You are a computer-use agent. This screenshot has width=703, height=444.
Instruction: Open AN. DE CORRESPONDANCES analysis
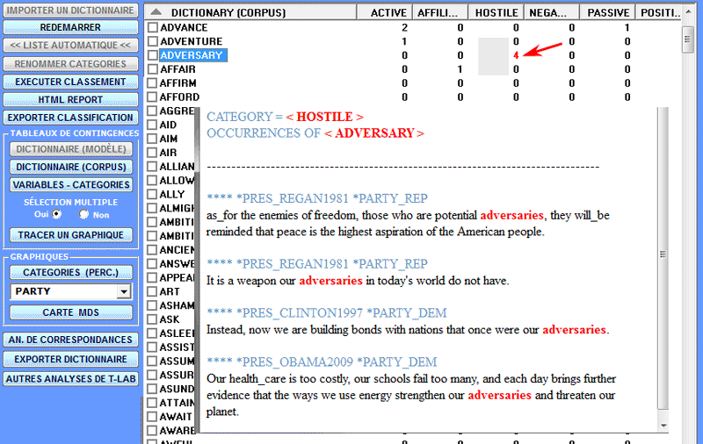point(70,340)
